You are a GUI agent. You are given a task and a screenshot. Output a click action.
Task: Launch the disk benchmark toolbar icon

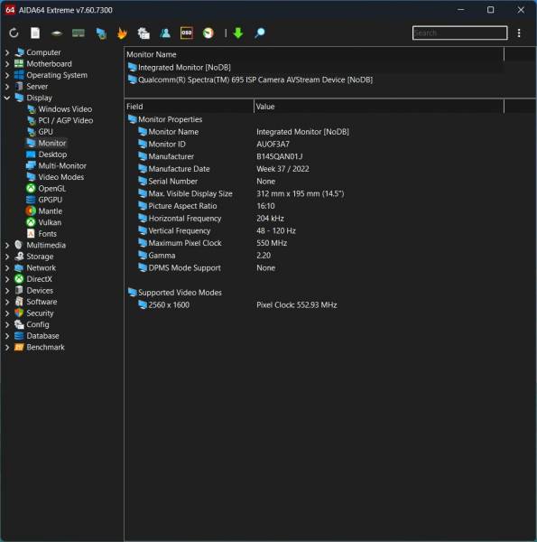(x=57, y=33)
